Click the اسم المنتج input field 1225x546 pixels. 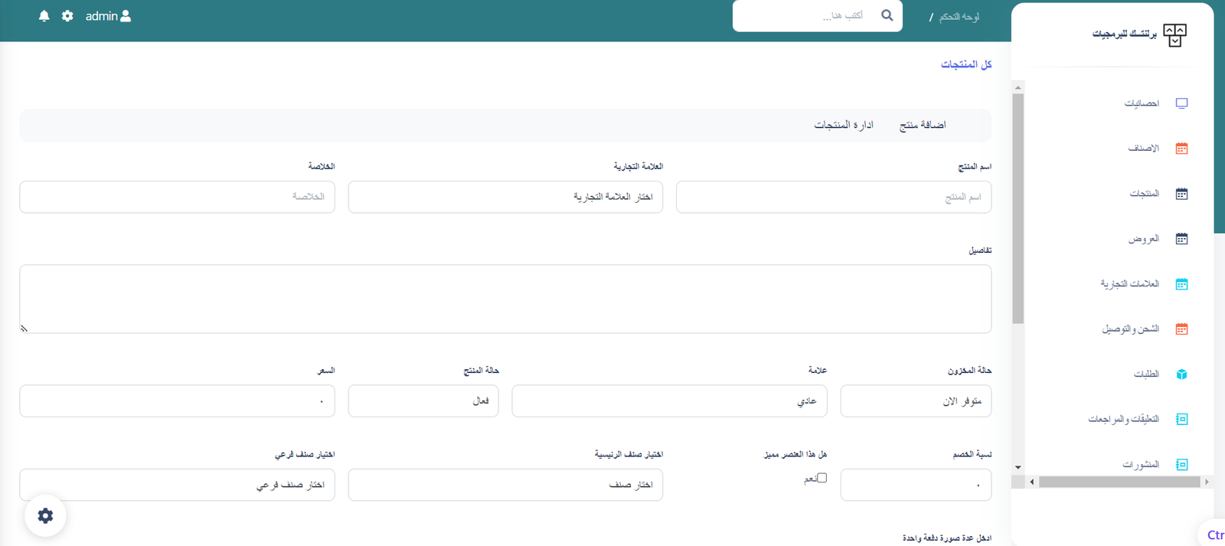click(833, 197)
